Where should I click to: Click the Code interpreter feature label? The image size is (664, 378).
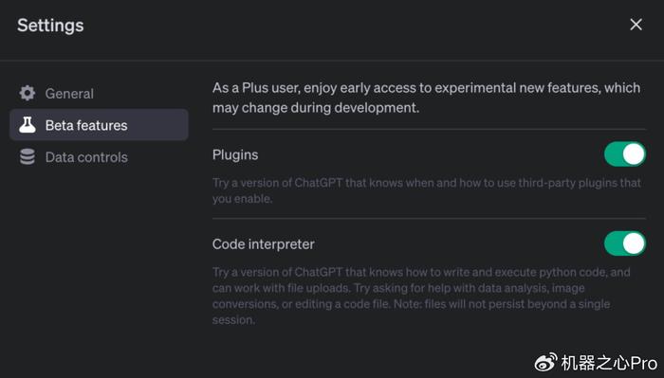coord(263,244)
